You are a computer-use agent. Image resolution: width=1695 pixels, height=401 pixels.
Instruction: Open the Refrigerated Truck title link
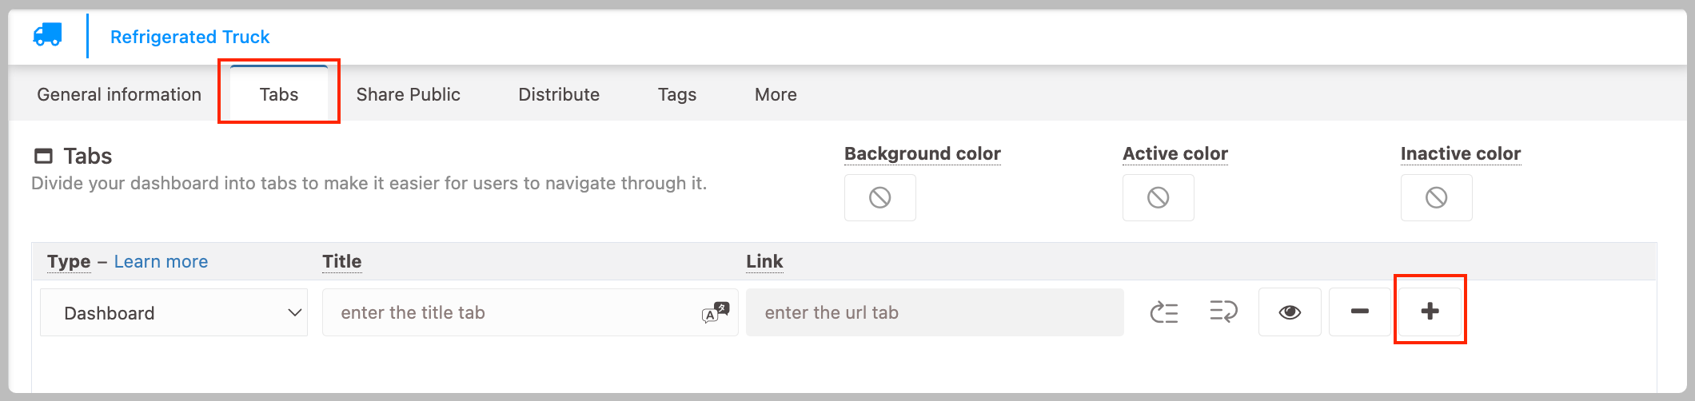189,37
